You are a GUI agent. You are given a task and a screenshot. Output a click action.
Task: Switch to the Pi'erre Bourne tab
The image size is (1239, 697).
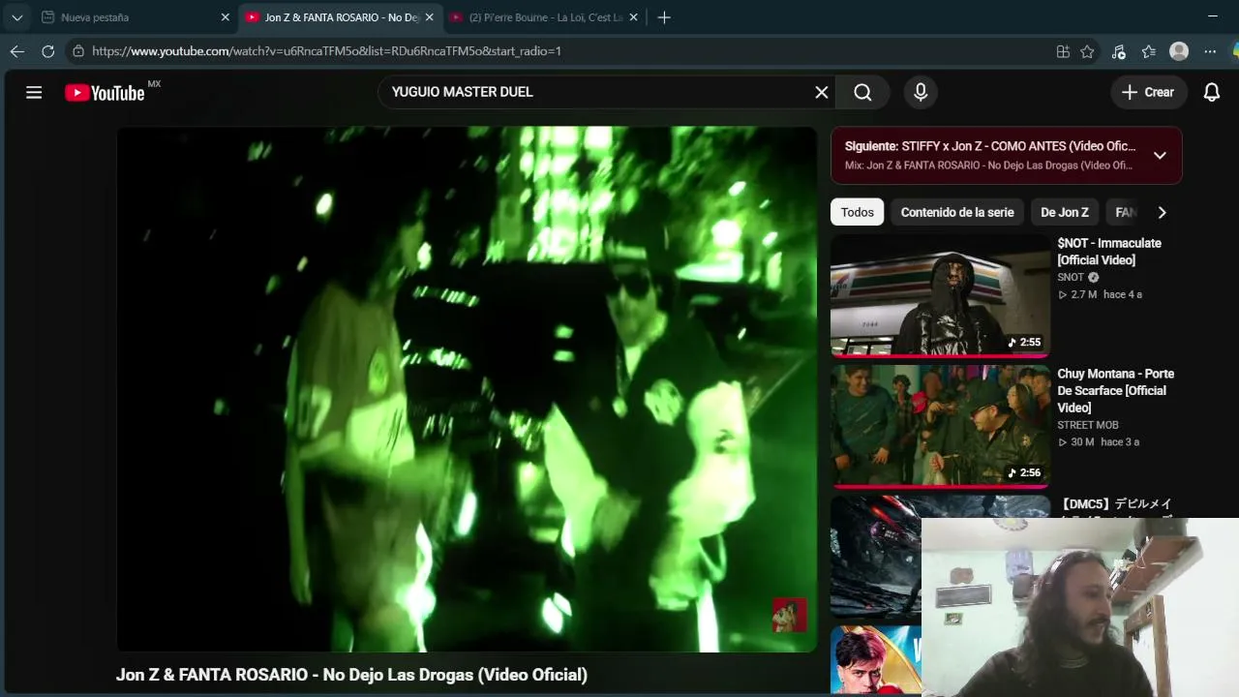click(545, 17)
